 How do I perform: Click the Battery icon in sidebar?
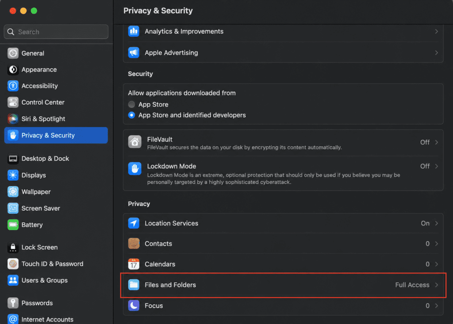pyautogui.click(x=13, y=225)
